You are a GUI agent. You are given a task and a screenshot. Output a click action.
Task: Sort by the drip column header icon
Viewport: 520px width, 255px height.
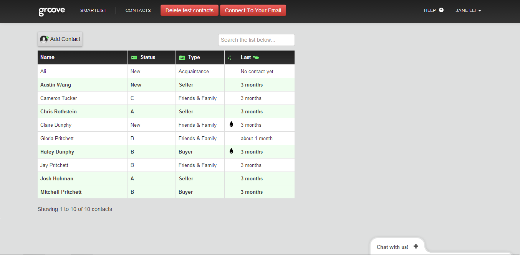pos(230,57)
